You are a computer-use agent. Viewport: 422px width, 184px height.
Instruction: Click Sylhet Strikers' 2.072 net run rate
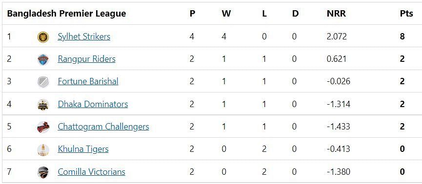pyautogui.click(x=337, y=37)
